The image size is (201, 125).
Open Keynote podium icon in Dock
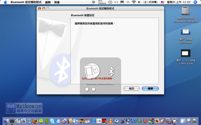[x=128, y=121]
